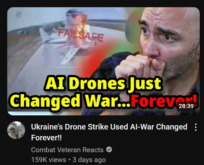Screen dimensions: 204x165
Task: Play the video by clicking the thumbnail
Action: point(103,61)
